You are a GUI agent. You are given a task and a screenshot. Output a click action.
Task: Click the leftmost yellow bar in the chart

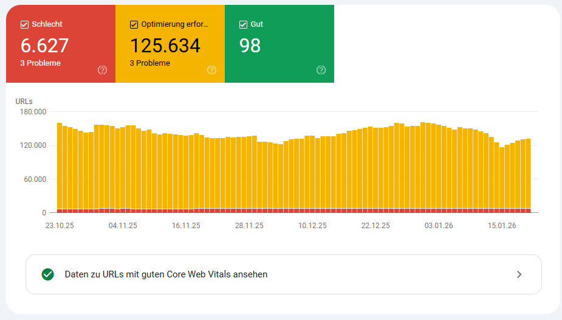click(60, 164)
